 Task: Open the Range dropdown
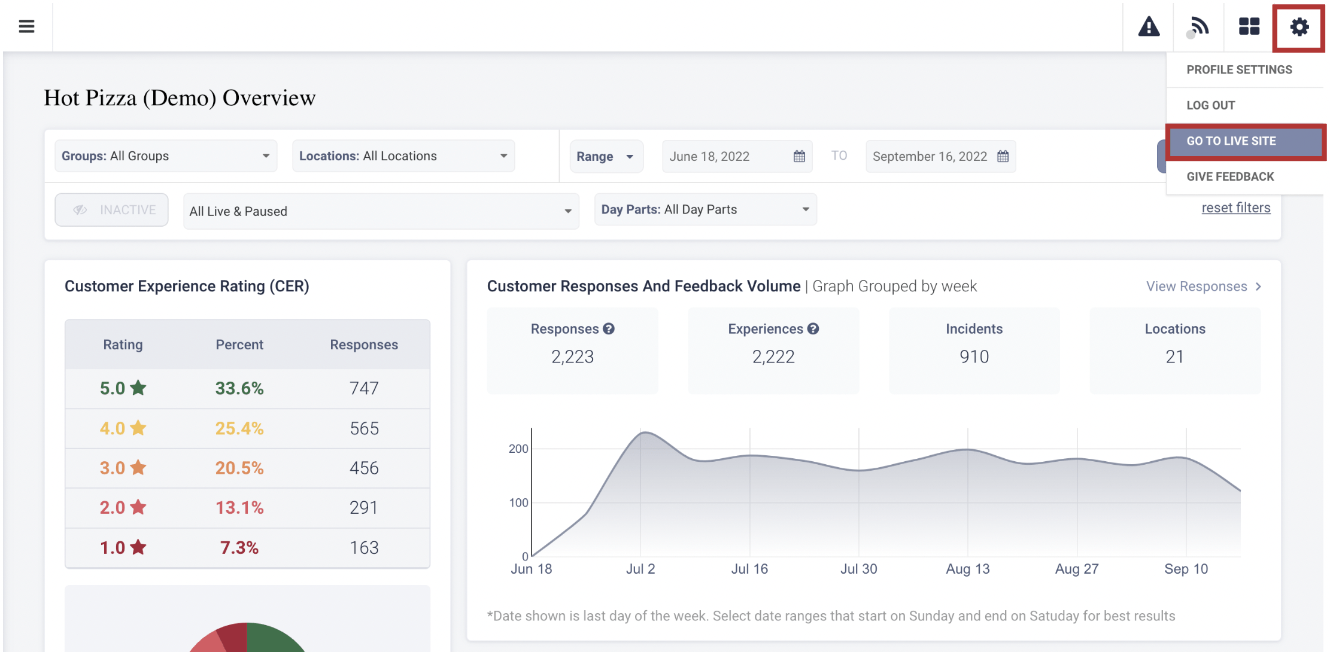[x=606, y=157]
